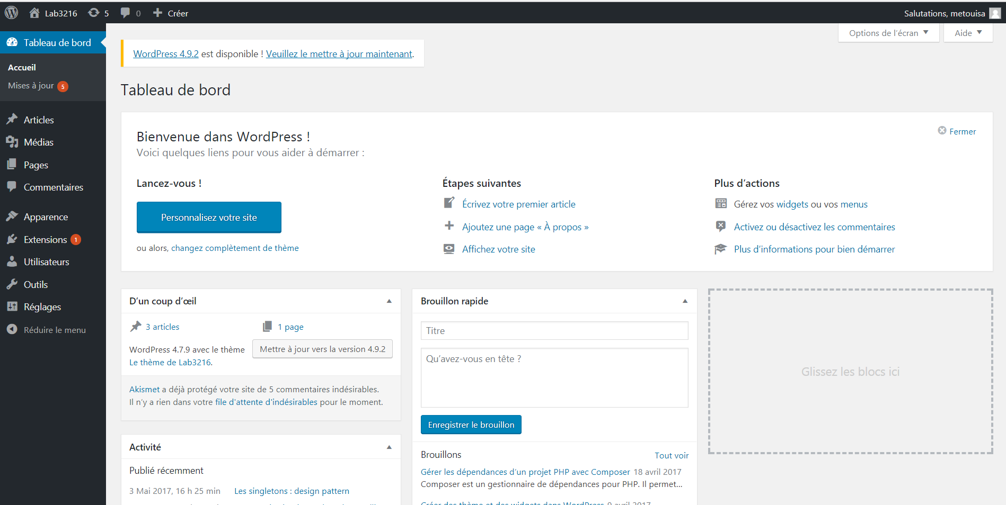
Task: Click the Lab3216 home icon
Action: click(34, 13)
